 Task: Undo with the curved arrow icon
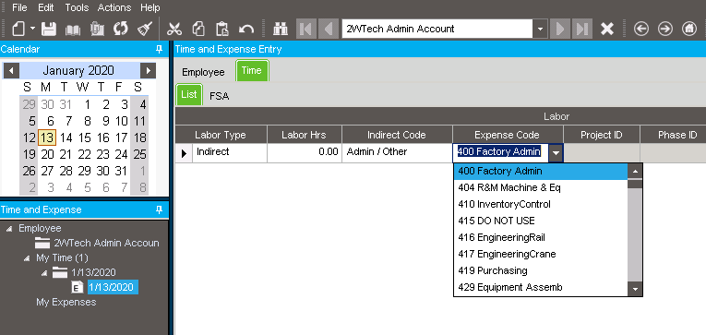coord(245,30)
